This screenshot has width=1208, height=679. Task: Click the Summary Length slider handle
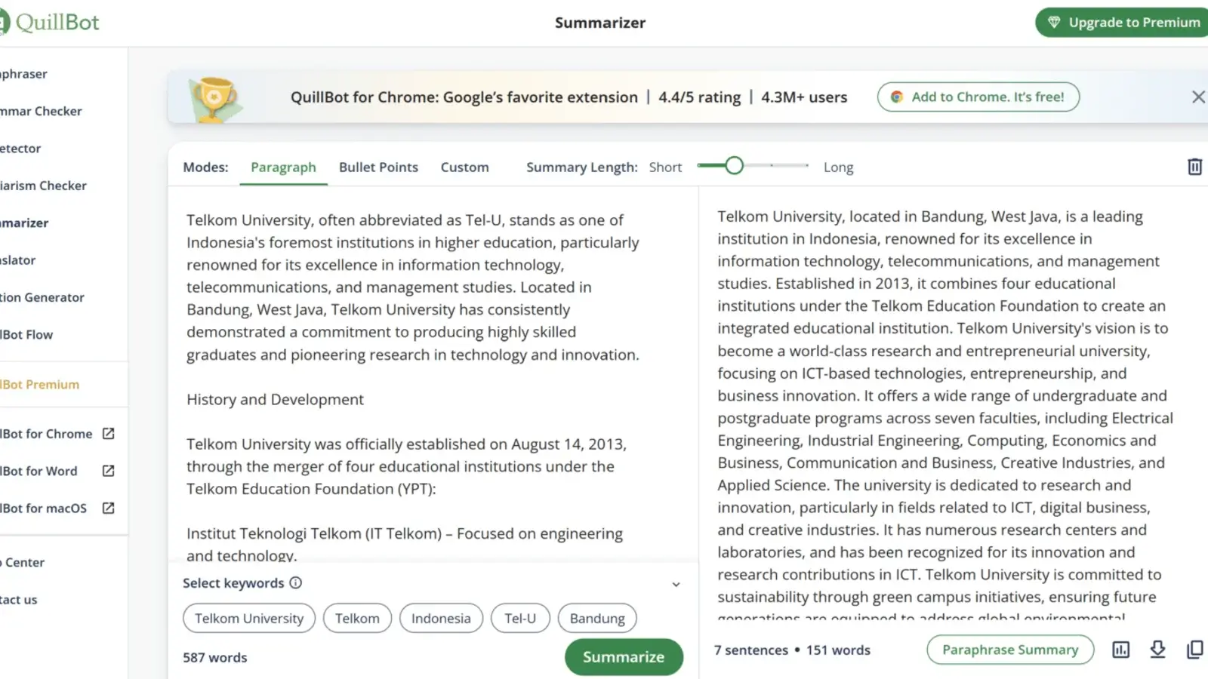click(x=734, y=165)
